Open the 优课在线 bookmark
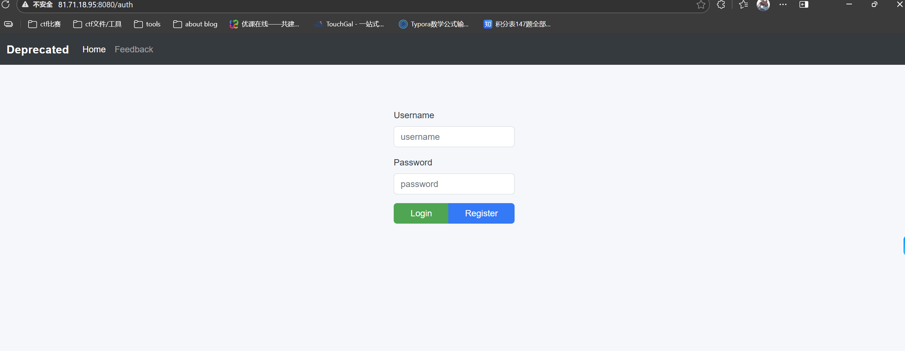905x351 pixels. pos(264,24)
